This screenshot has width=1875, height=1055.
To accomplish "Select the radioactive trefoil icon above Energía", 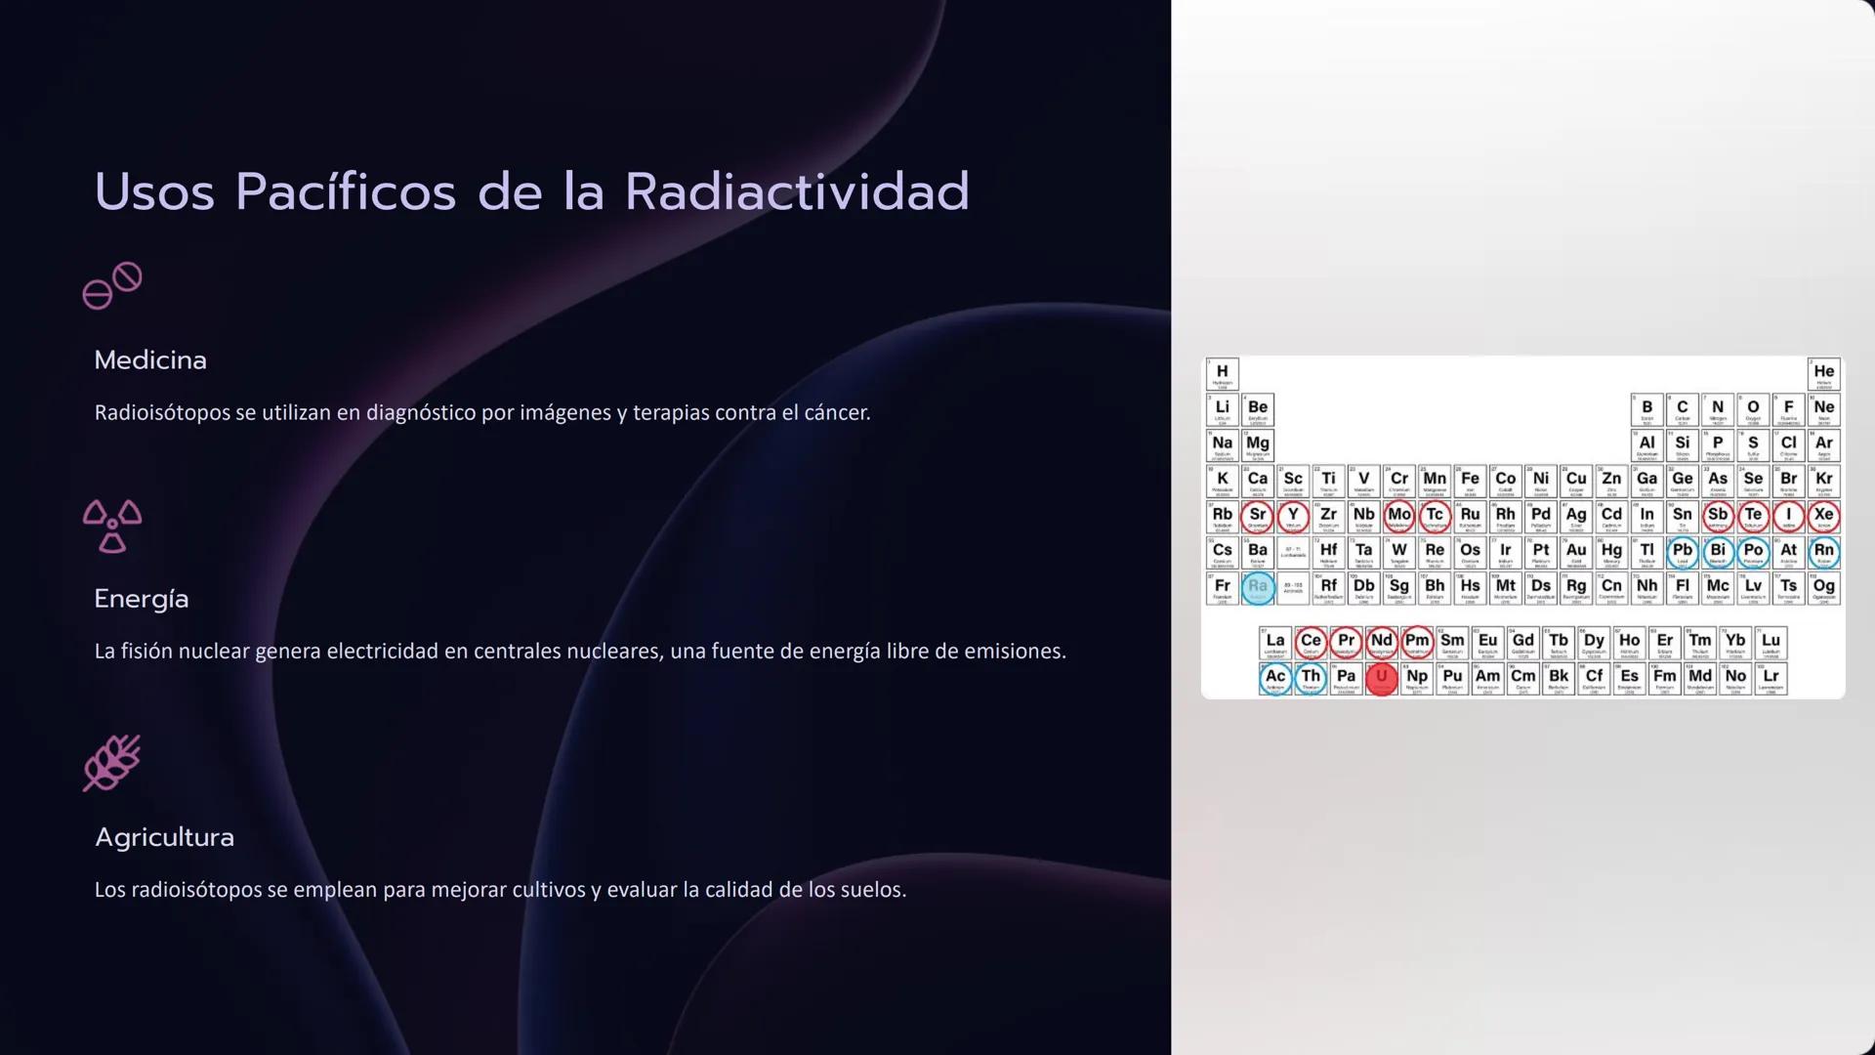I will coord(111,527).
